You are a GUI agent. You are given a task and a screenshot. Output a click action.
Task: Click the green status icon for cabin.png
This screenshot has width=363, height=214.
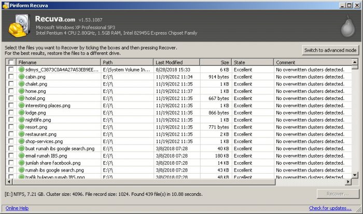click(x=22, y=77)
